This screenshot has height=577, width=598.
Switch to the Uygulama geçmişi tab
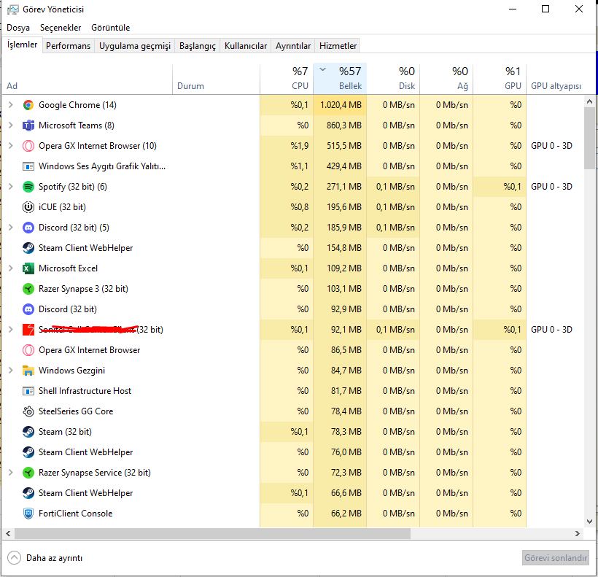(135, 46)
